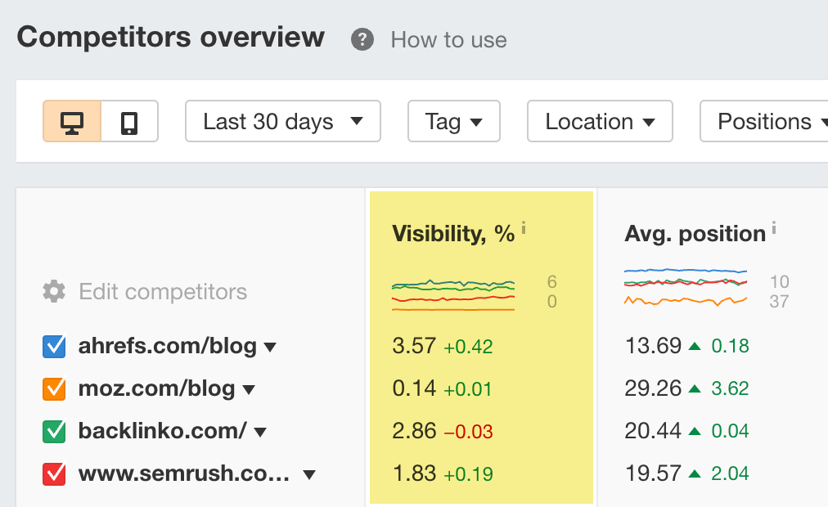Open the help icon beside Competitors overview
Screen dimensions: 828x507
click(361, 38)
